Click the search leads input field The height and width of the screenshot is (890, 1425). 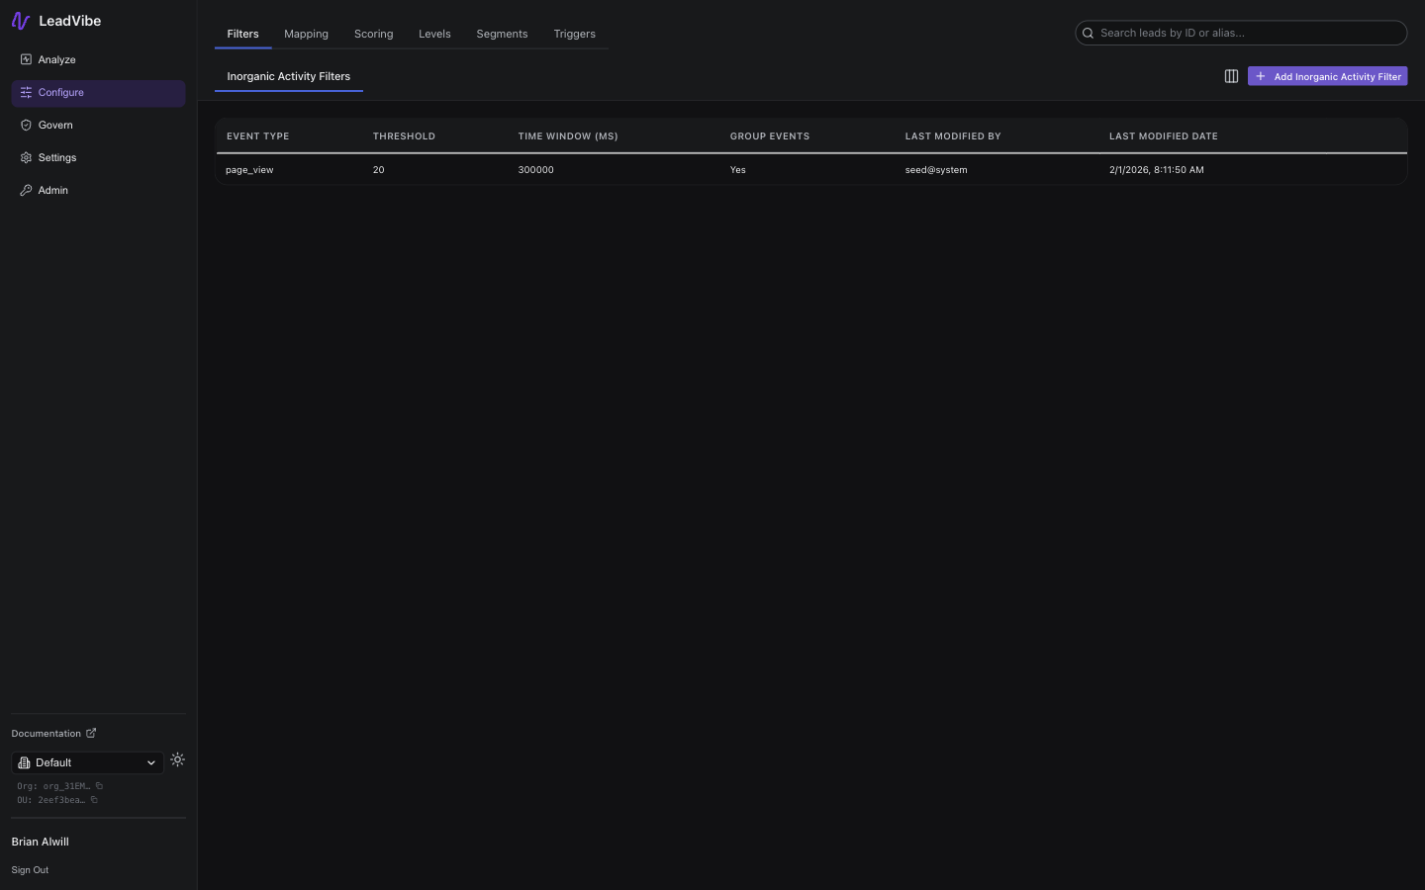click(1240, 33)
